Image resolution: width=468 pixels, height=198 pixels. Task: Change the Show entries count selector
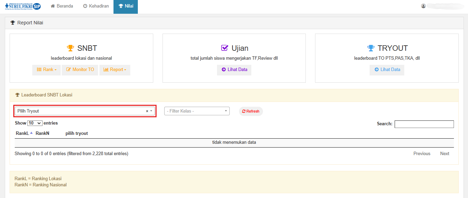(35, 123)
